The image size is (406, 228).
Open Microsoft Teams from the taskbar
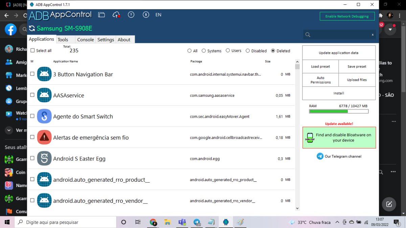(x=182, y=222)
